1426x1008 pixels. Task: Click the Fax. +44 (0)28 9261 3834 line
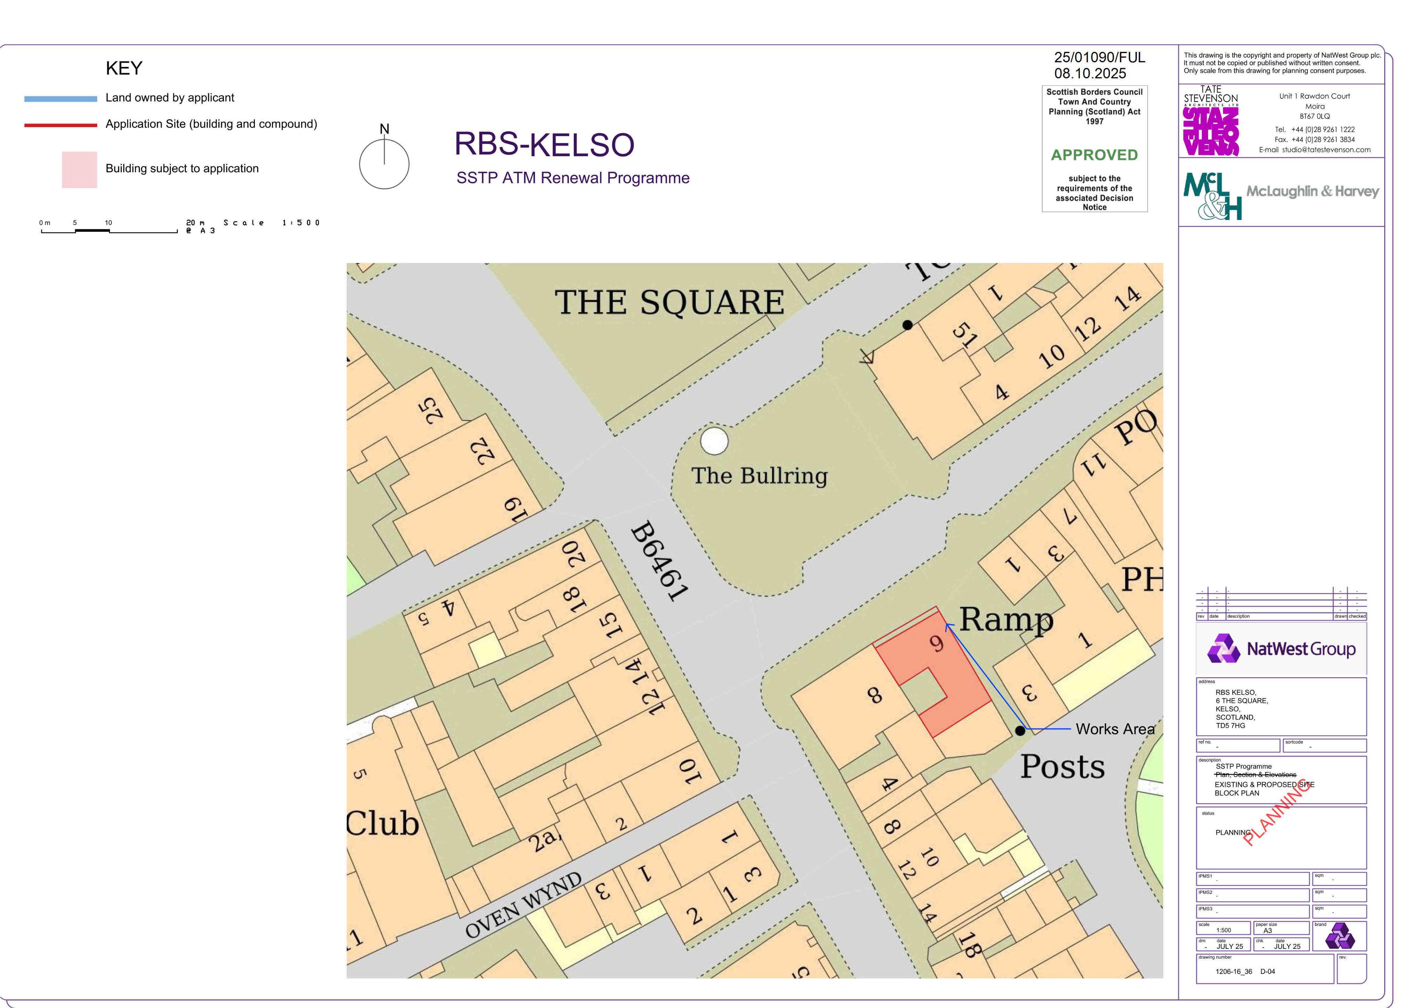1315,140
